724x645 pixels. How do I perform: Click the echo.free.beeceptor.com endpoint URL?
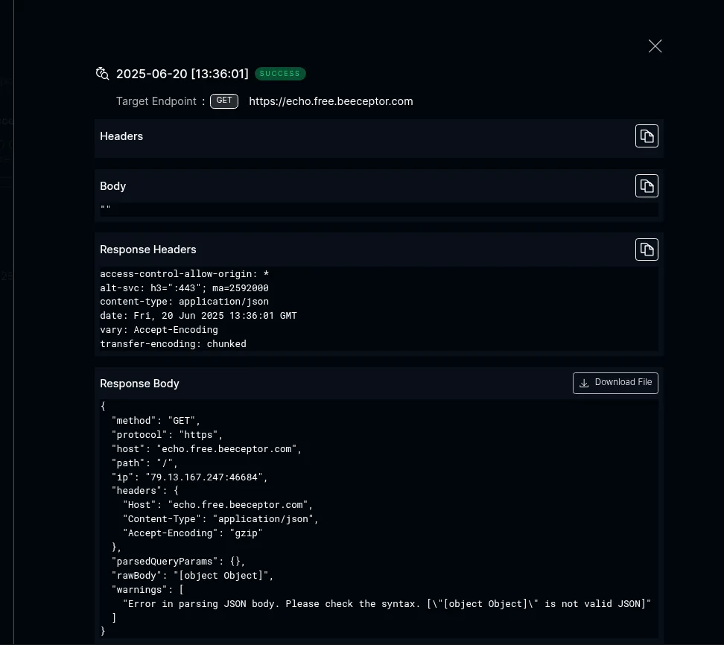[331, 101]
